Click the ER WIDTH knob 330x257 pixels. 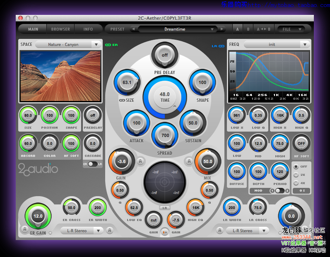coord(97,208)
